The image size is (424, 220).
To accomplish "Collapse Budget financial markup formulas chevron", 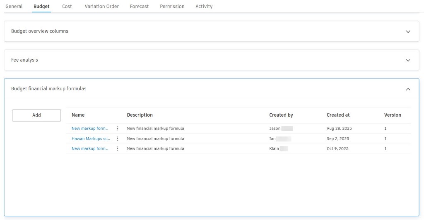I will [408, 89].
